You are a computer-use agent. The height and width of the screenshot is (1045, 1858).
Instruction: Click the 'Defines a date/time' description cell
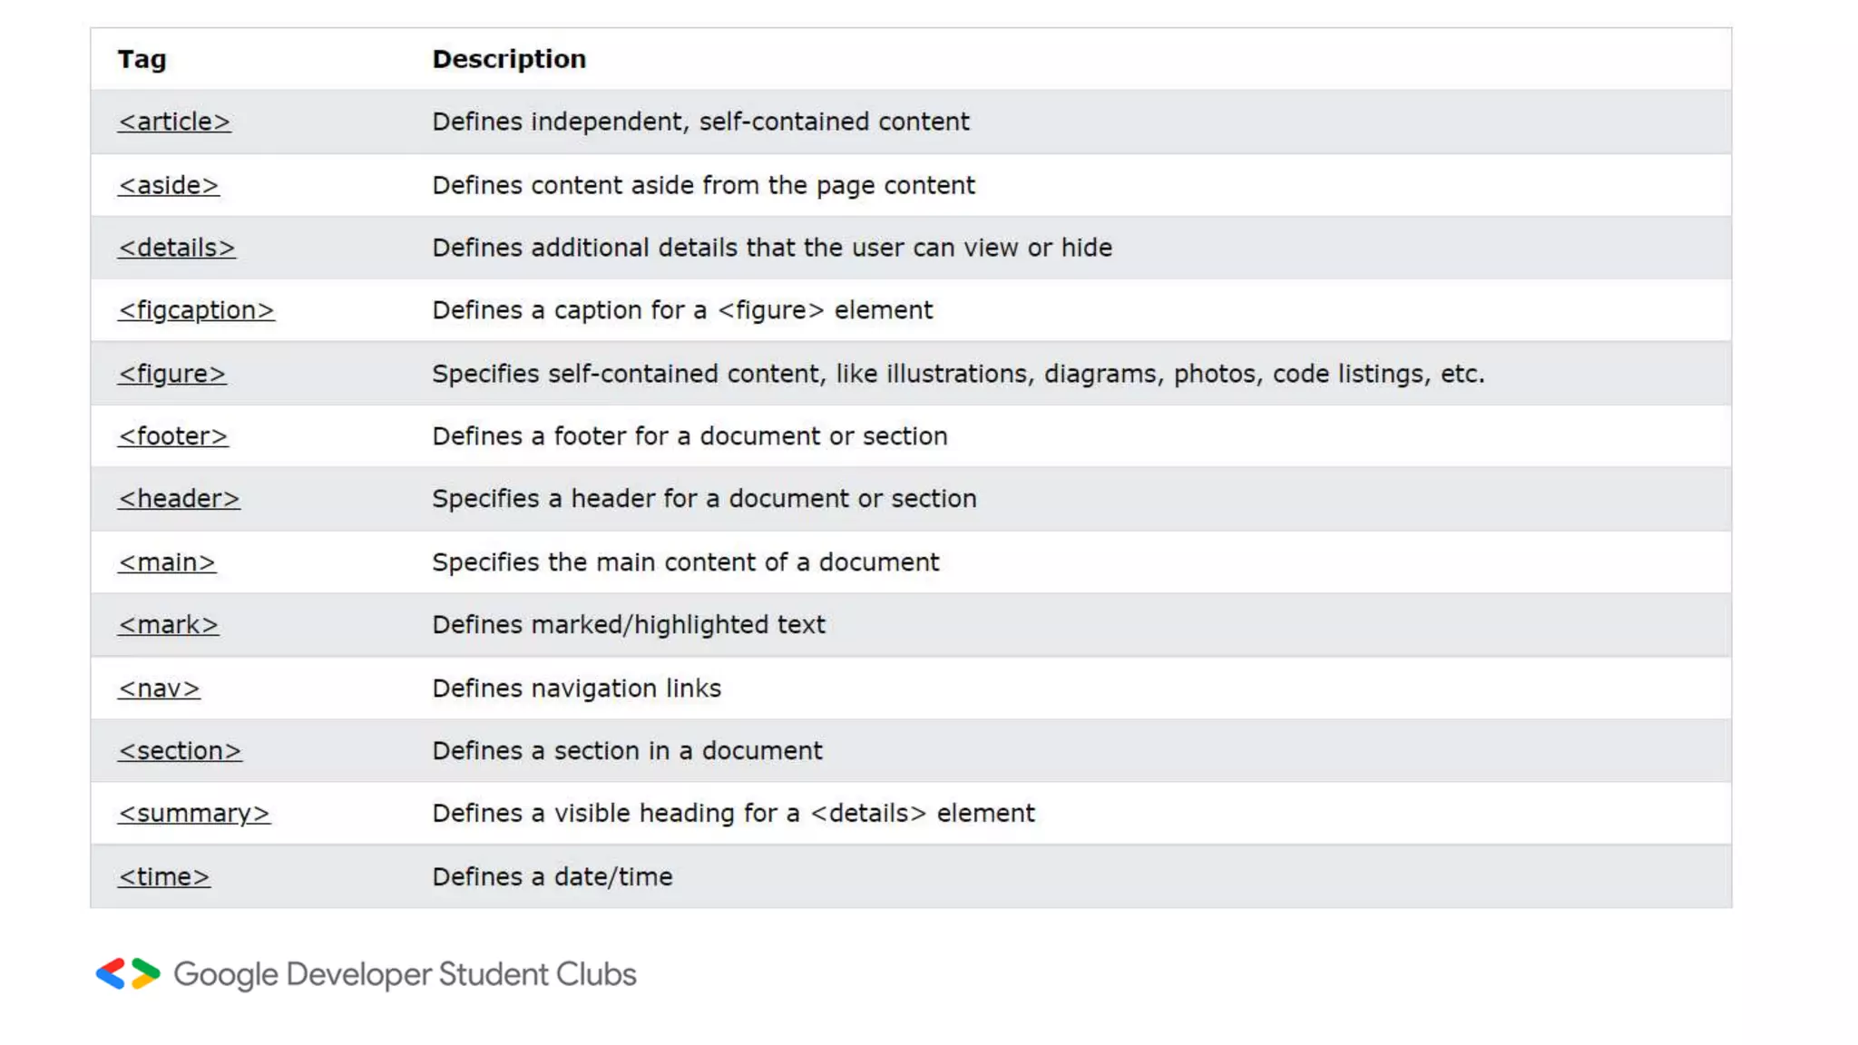pyautogui.click(x=552, y=877)
